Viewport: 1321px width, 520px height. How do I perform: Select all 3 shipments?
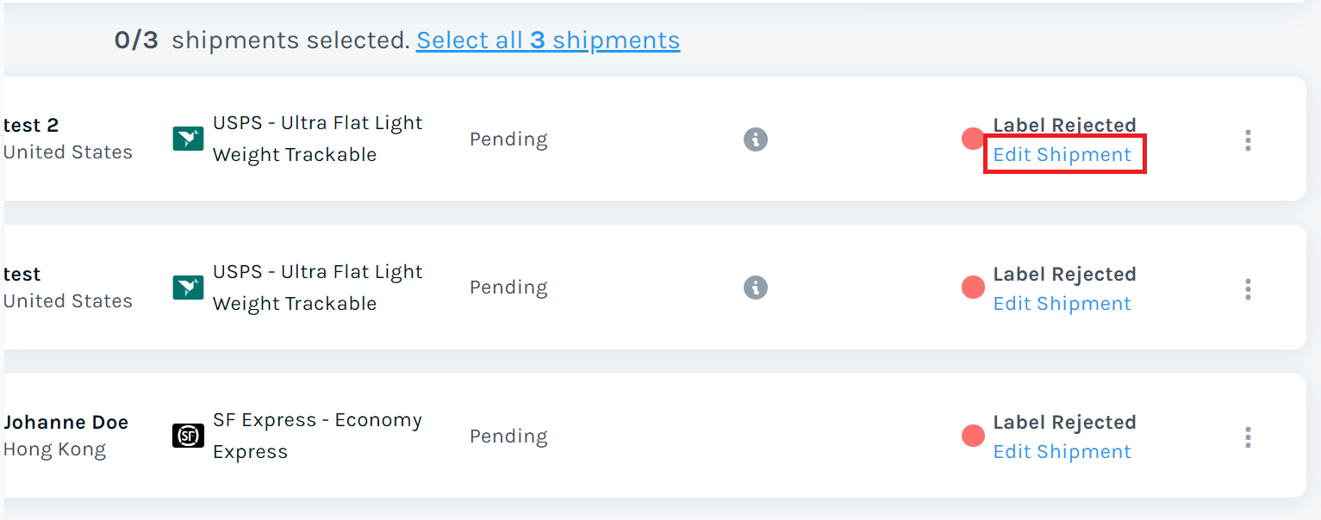[548, 40]
